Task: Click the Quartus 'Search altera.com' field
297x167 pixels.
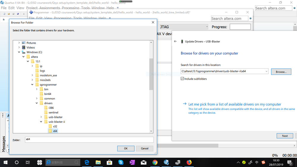Action: (273, 8)
